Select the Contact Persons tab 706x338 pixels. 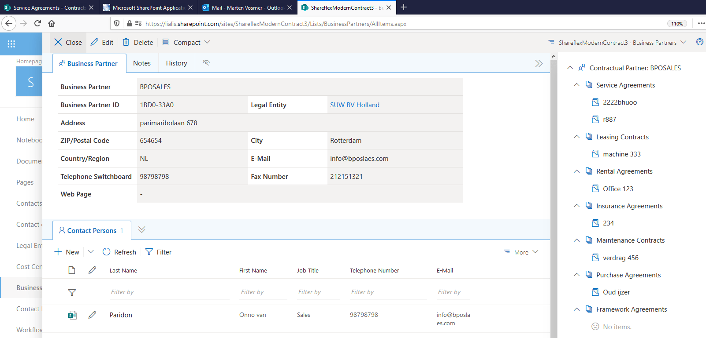point(92,230)
